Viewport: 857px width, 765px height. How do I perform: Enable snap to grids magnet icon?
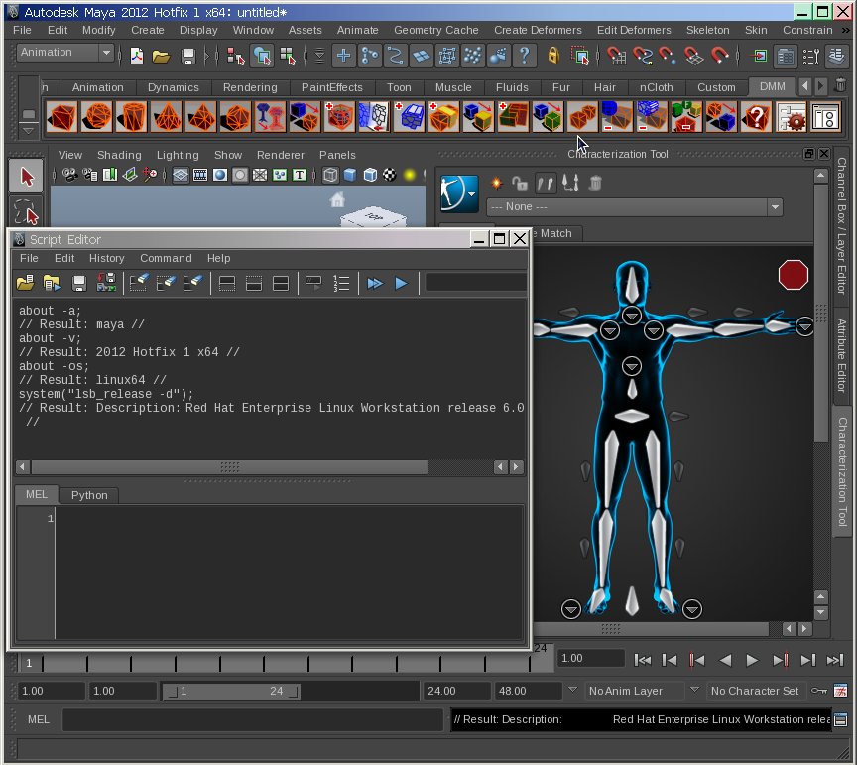pos(616,56)
